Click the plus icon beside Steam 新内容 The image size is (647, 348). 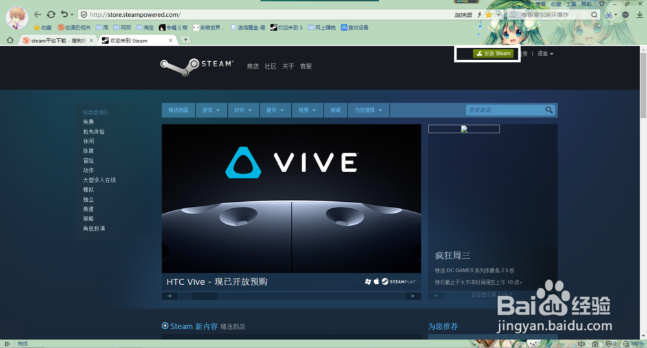click(165, 326)
